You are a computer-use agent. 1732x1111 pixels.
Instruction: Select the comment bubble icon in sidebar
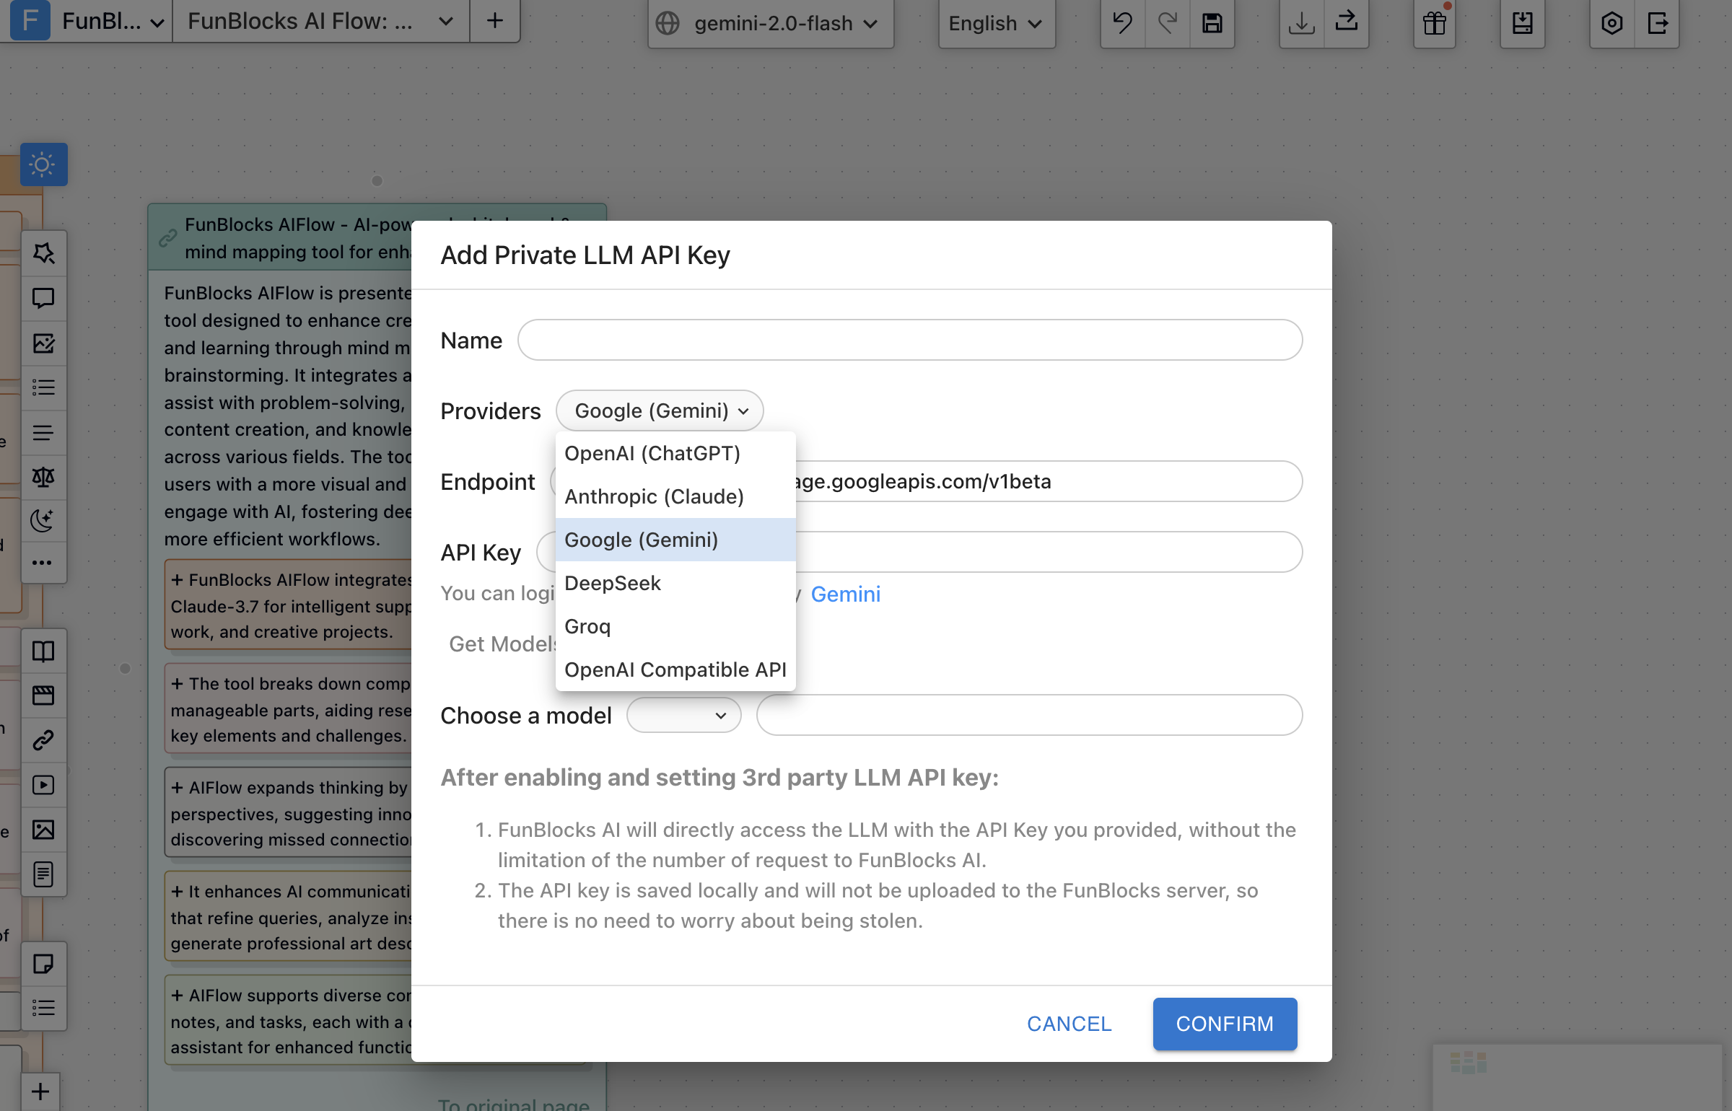[43, 299]
